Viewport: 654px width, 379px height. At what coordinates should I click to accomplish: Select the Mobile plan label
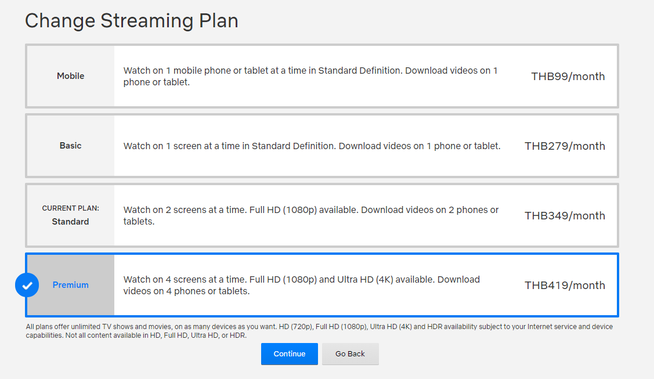70,76
